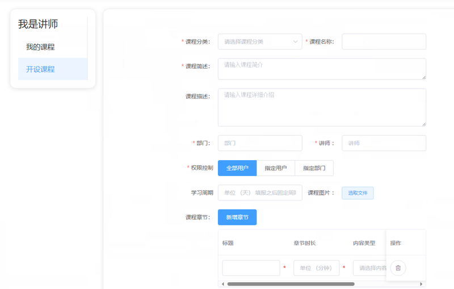
Task: Click the right scroll arrow of chapter table
Action: (421, 284)
